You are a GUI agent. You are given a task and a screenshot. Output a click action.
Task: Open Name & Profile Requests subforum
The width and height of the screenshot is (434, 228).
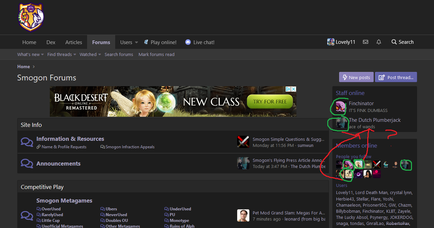[x=64, y=147]
